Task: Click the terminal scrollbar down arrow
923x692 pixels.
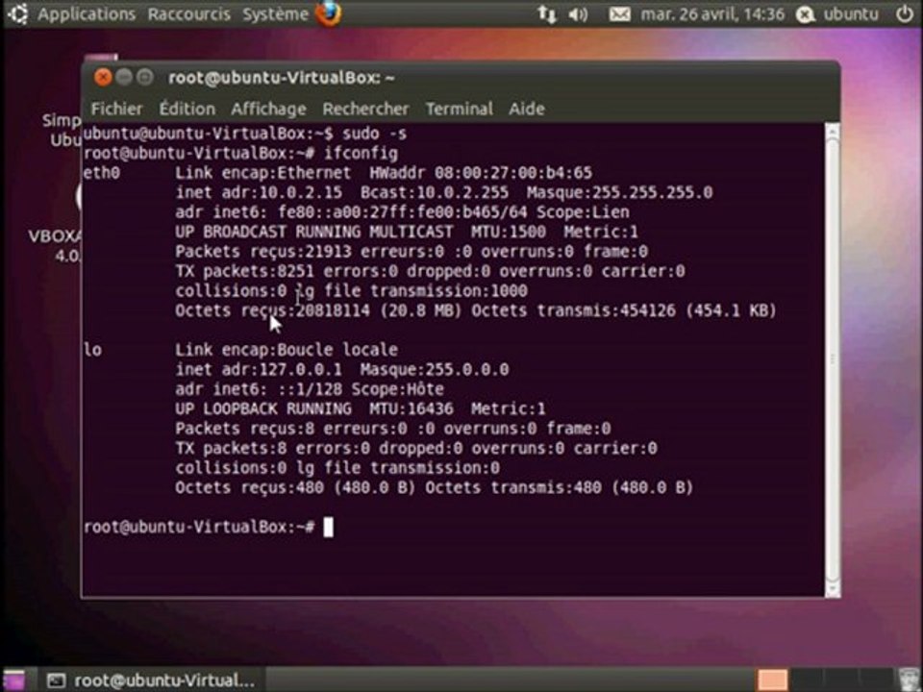Action: 833,588
